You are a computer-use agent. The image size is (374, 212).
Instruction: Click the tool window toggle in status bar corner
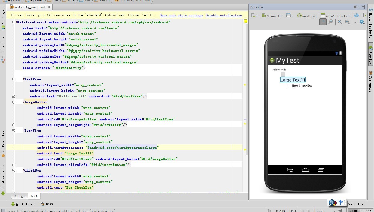tap(3, 211)
